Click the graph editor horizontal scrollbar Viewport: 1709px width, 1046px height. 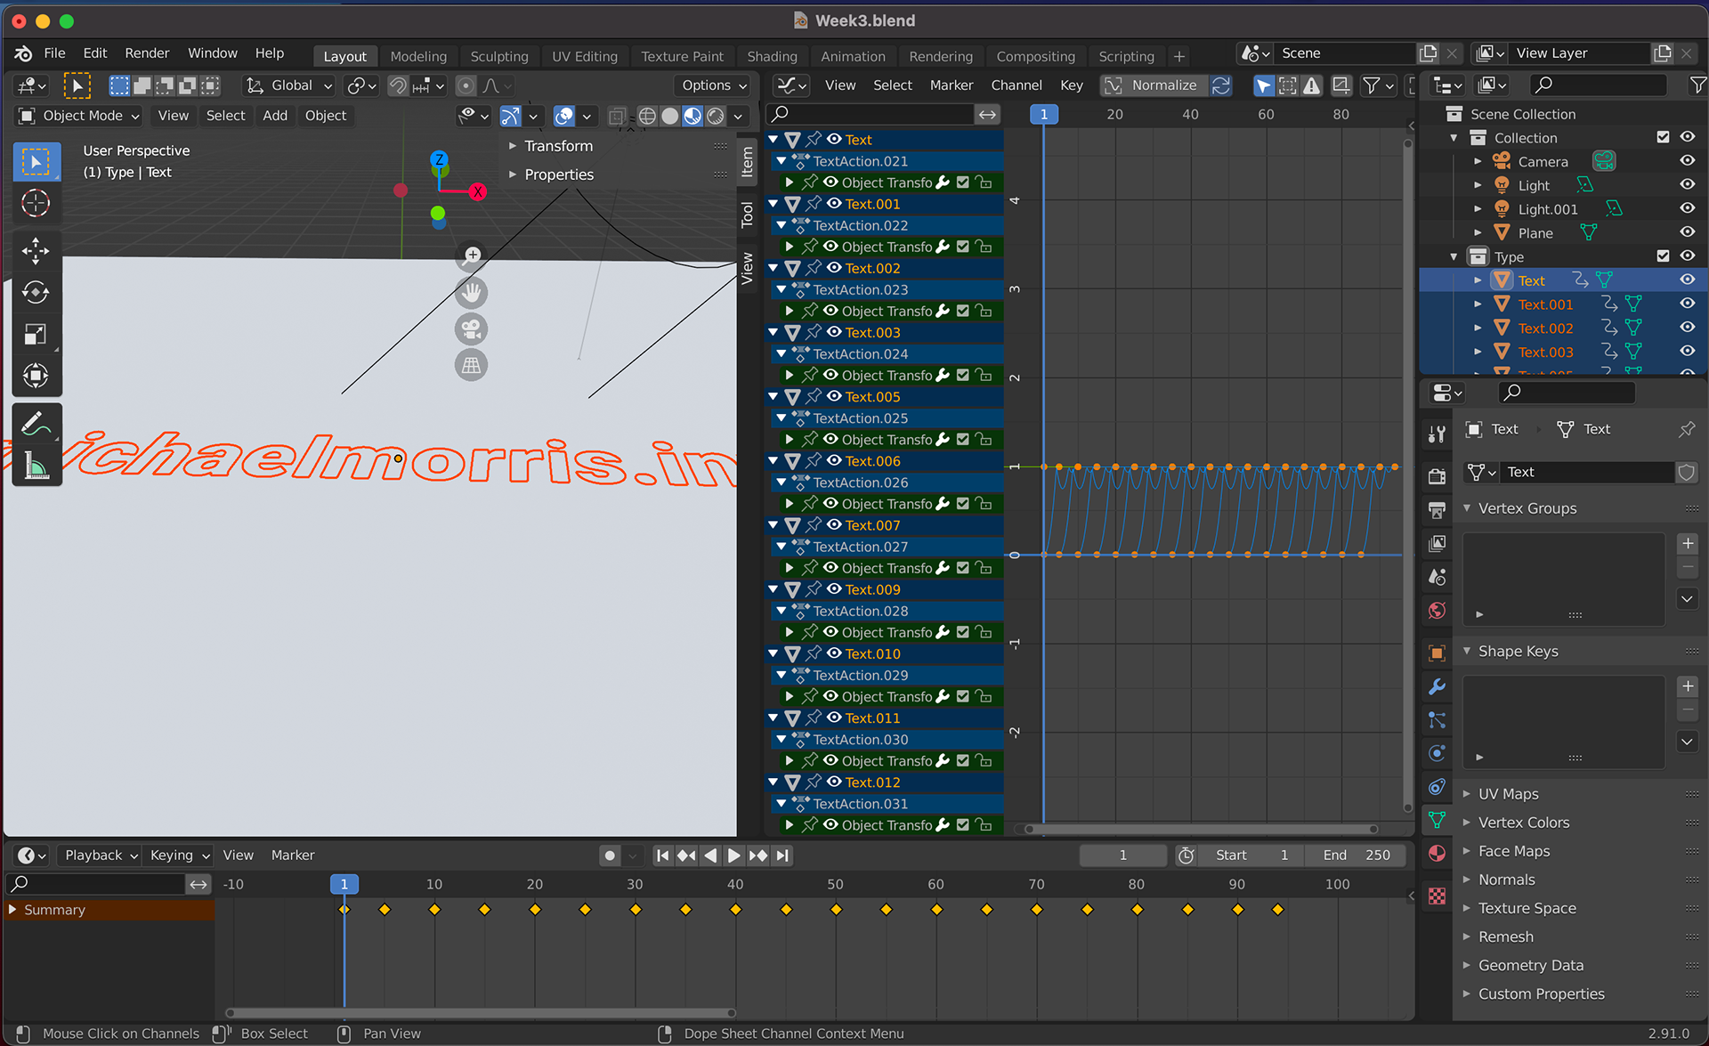click(1202, 829)
